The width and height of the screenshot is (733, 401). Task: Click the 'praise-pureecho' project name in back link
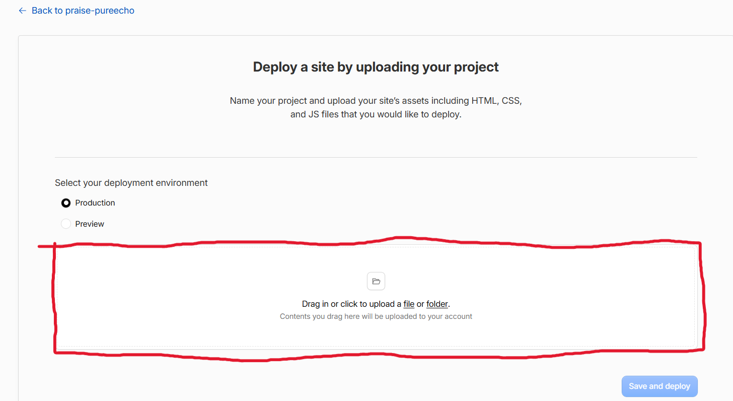click(100, 11)
